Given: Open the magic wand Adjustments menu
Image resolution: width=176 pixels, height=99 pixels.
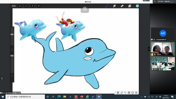Looking at the screenshot, I should pyautogui.click(x=26, y=6).
